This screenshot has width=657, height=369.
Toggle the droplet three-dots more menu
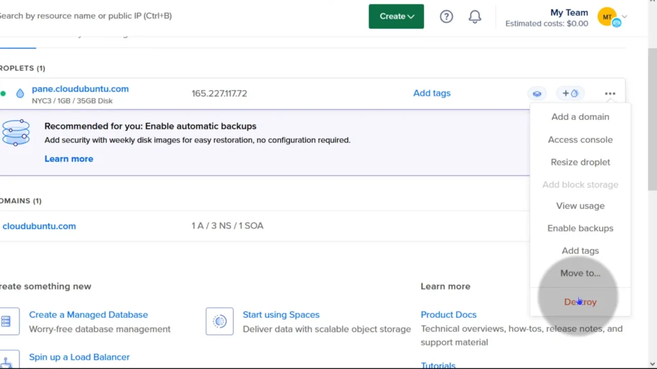pos(610,94)
